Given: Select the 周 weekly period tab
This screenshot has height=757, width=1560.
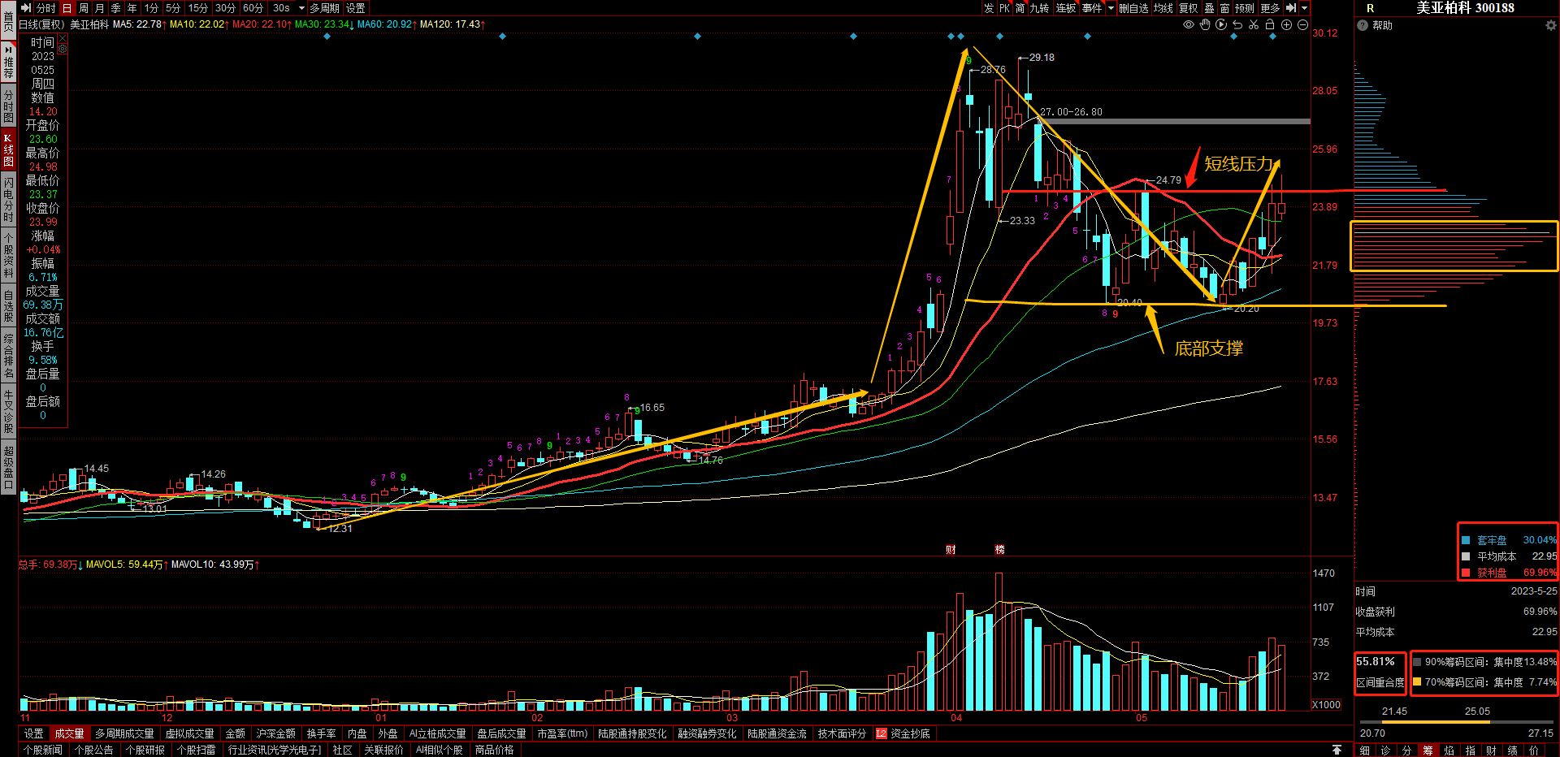Looking at the screenshot, I should 84,8.
